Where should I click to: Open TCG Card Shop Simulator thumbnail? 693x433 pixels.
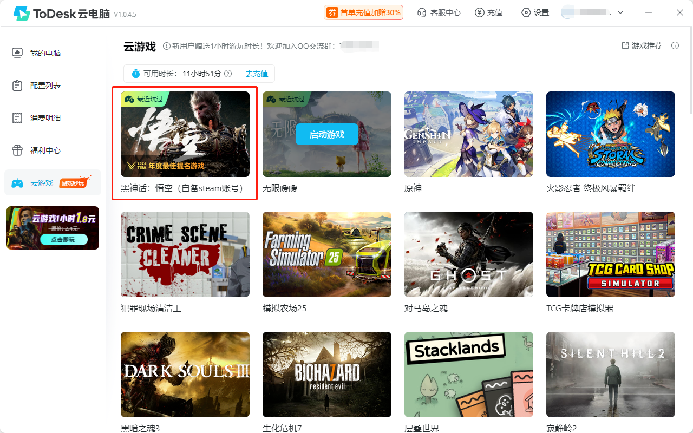coord(611,254)
